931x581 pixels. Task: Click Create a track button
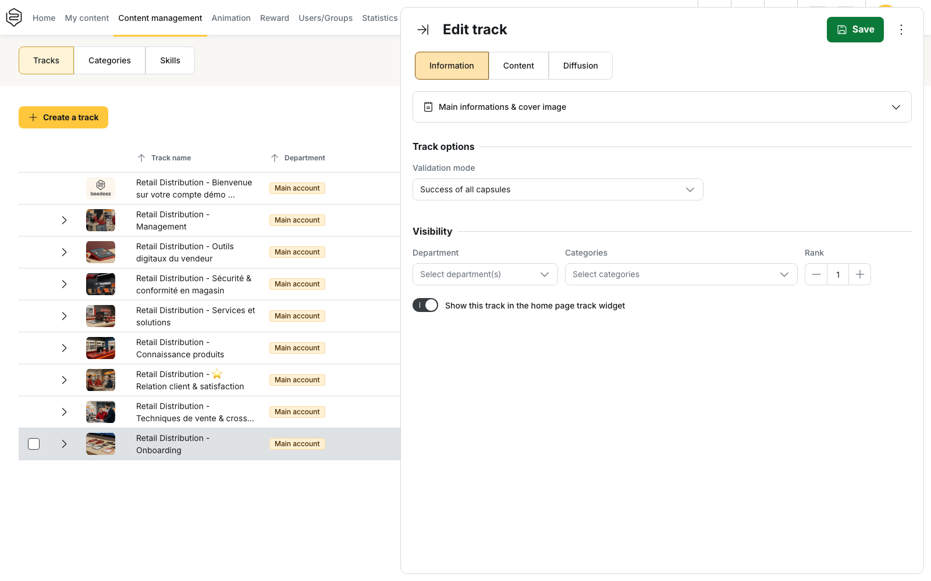(x=63, y=117)
